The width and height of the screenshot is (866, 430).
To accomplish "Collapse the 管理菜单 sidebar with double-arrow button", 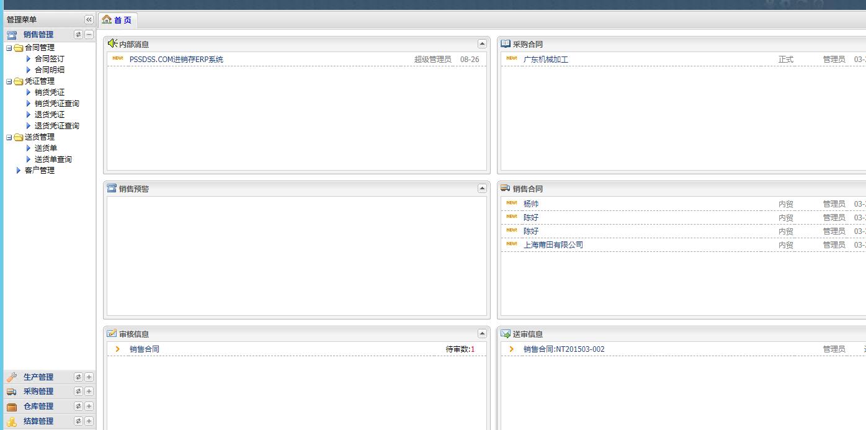I will tap(89, 20).
